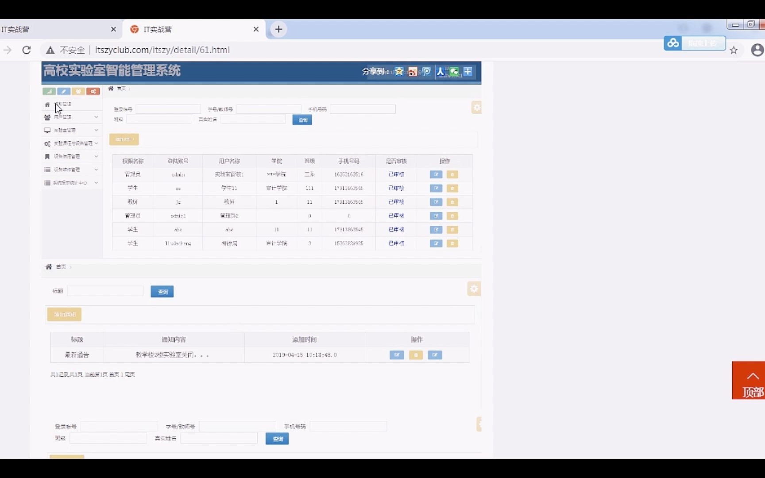Click delete icon for the liudecheng row
The height and width of the screenshot is (478, 765).
tap(452, 243)
